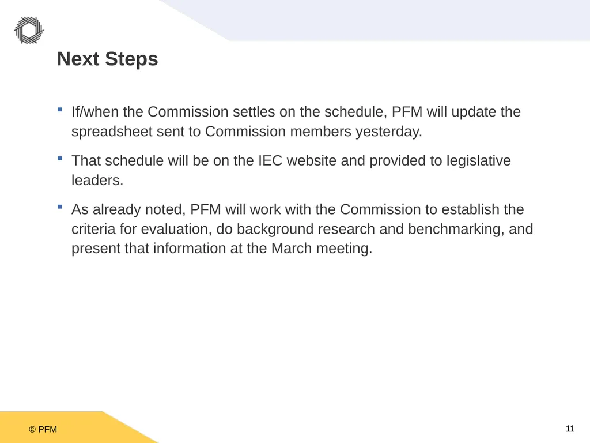Viewport: 590px width, 443px height.
Task: Click the third blue bullet marker
Action: pos(60,207)
